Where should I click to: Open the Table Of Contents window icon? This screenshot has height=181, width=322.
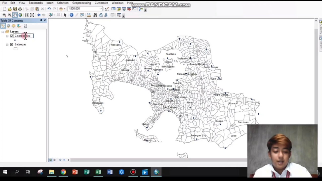tap(113, 9)
